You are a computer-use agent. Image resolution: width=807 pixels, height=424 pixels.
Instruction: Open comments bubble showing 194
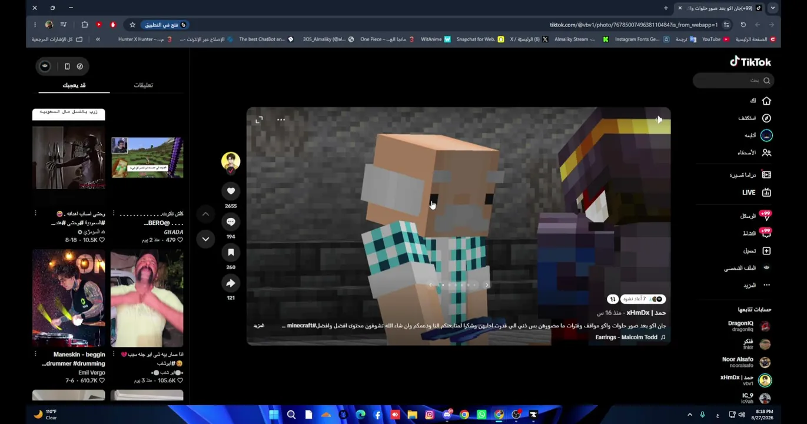231,221
